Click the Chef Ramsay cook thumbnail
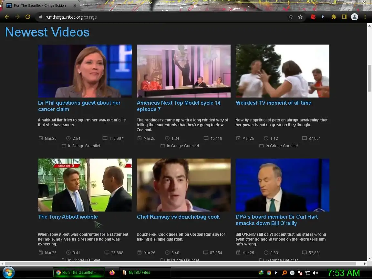 pyautogui.click(x=184, y=185)
